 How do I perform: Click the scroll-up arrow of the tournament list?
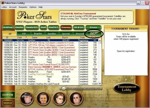(100, 41)
